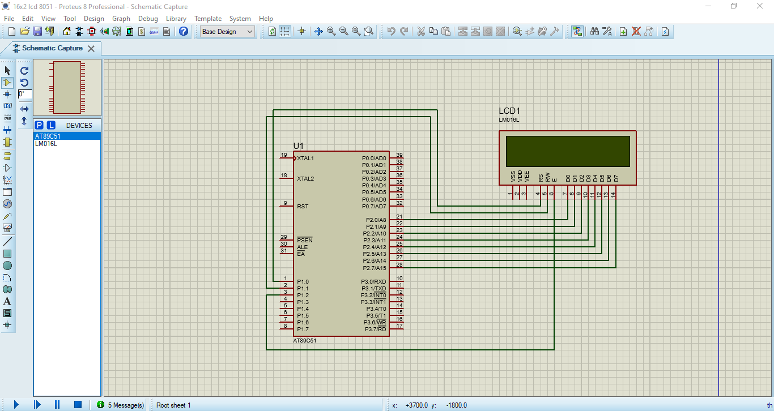Open the Debug menu
774x411 pixels.
[x=148, y=18]
